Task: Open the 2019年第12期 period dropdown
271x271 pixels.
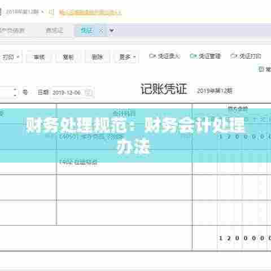Action: click(24, 12)
